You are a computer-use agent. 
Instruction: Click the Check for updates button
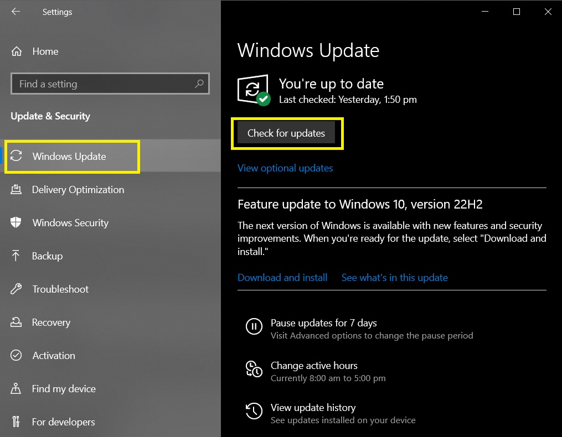[286, 133]
